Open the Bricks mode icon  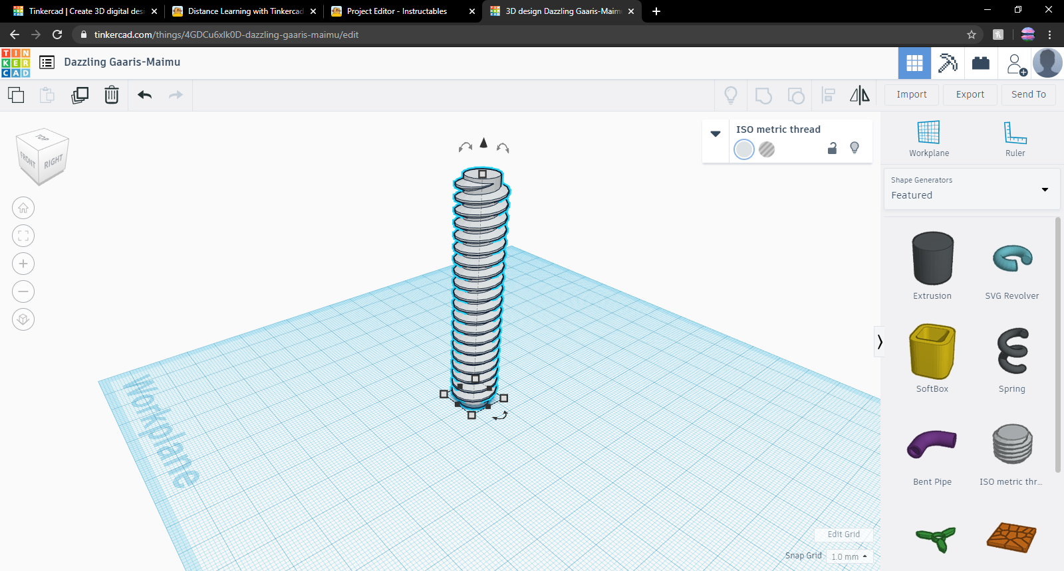coord(981,63)
